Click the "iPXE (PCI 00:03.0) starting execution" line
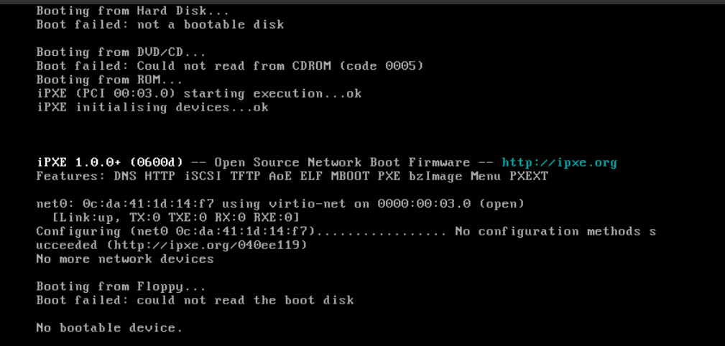The width and height of the screenshot is (725, 346). click(199, 93)
